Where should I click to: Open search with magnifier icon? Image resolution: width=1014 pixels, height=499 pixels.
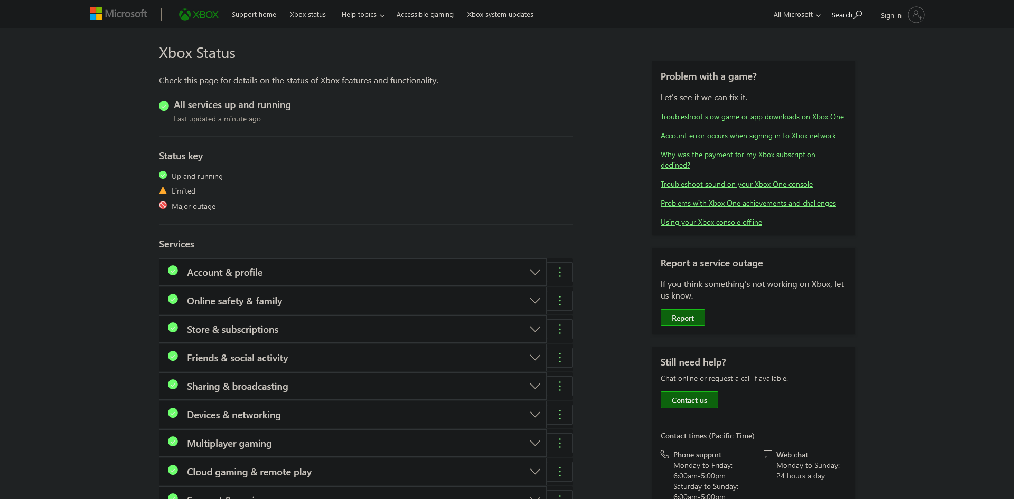(847, 15)
